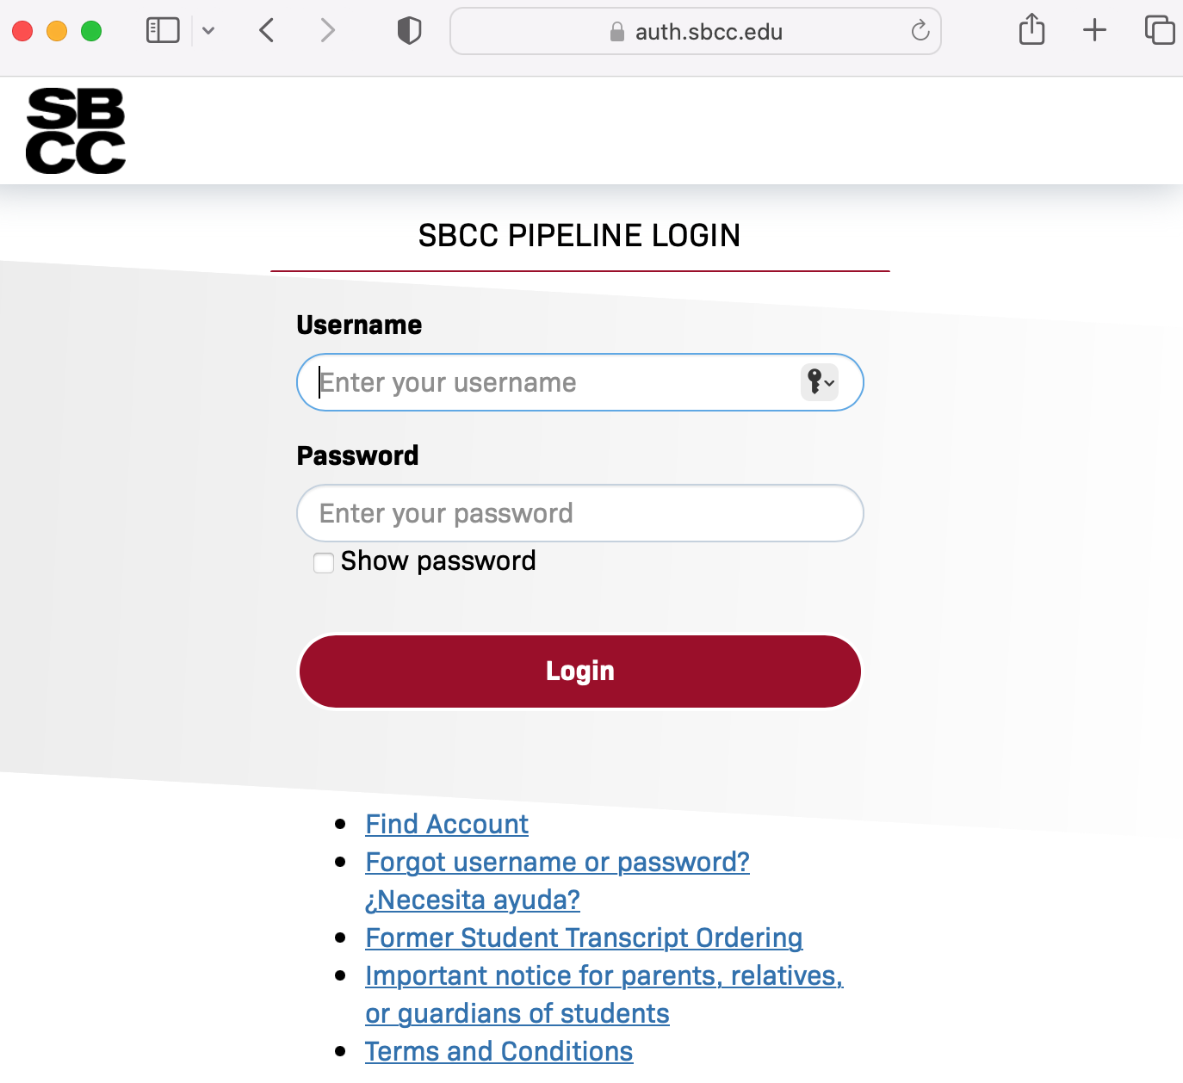Click the back navigation arrow

[x=266, y=29]
